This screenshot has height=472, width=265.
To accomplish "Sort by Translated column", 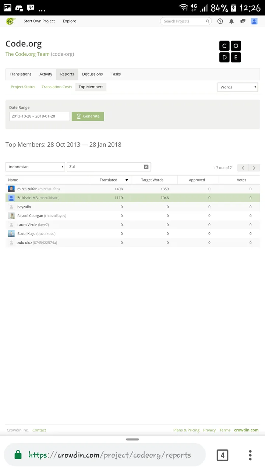I will pyautogui.click(x=110, y=180).
